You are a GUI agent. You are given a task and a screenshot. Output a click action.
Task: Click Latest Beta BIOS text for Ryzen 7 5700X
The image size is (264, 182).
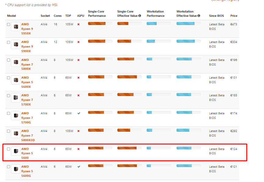217,98
